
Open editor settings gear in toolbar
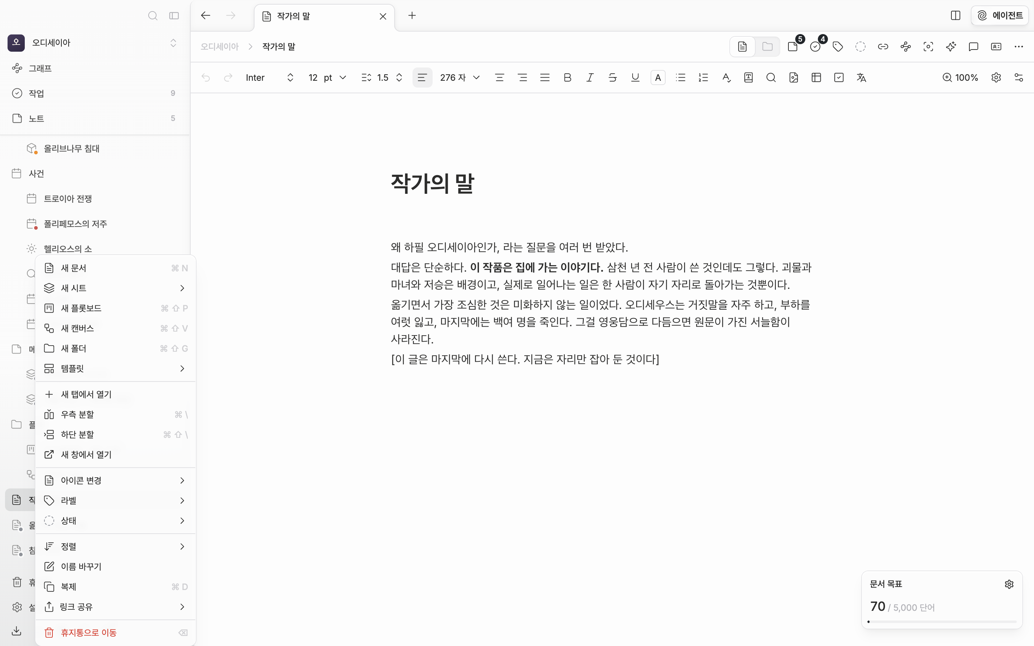pos(996,77)
